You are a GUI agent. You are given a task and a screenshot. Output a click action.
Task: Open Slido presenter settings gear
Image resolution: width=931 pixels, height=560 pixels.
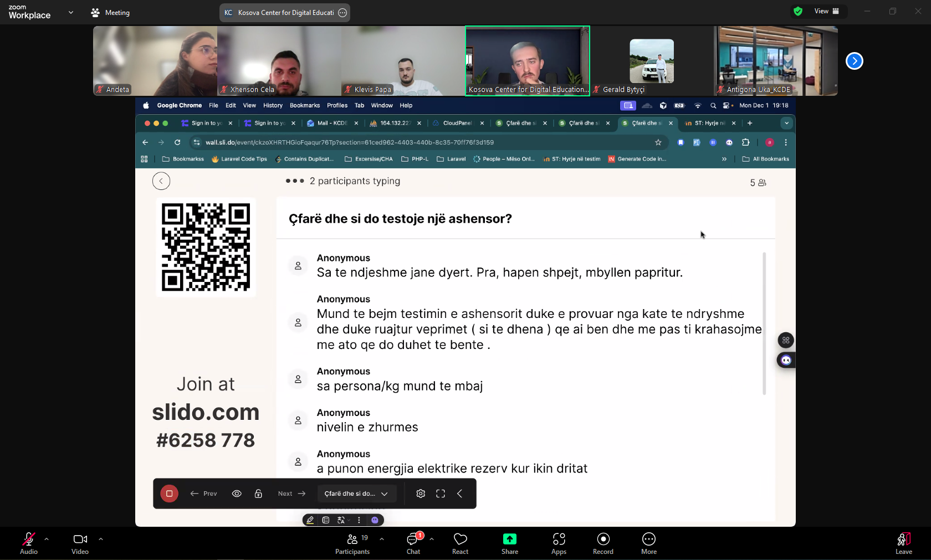420,494
